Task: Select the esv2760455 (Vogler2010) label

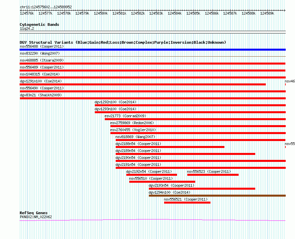Action: tap(133, 130)
